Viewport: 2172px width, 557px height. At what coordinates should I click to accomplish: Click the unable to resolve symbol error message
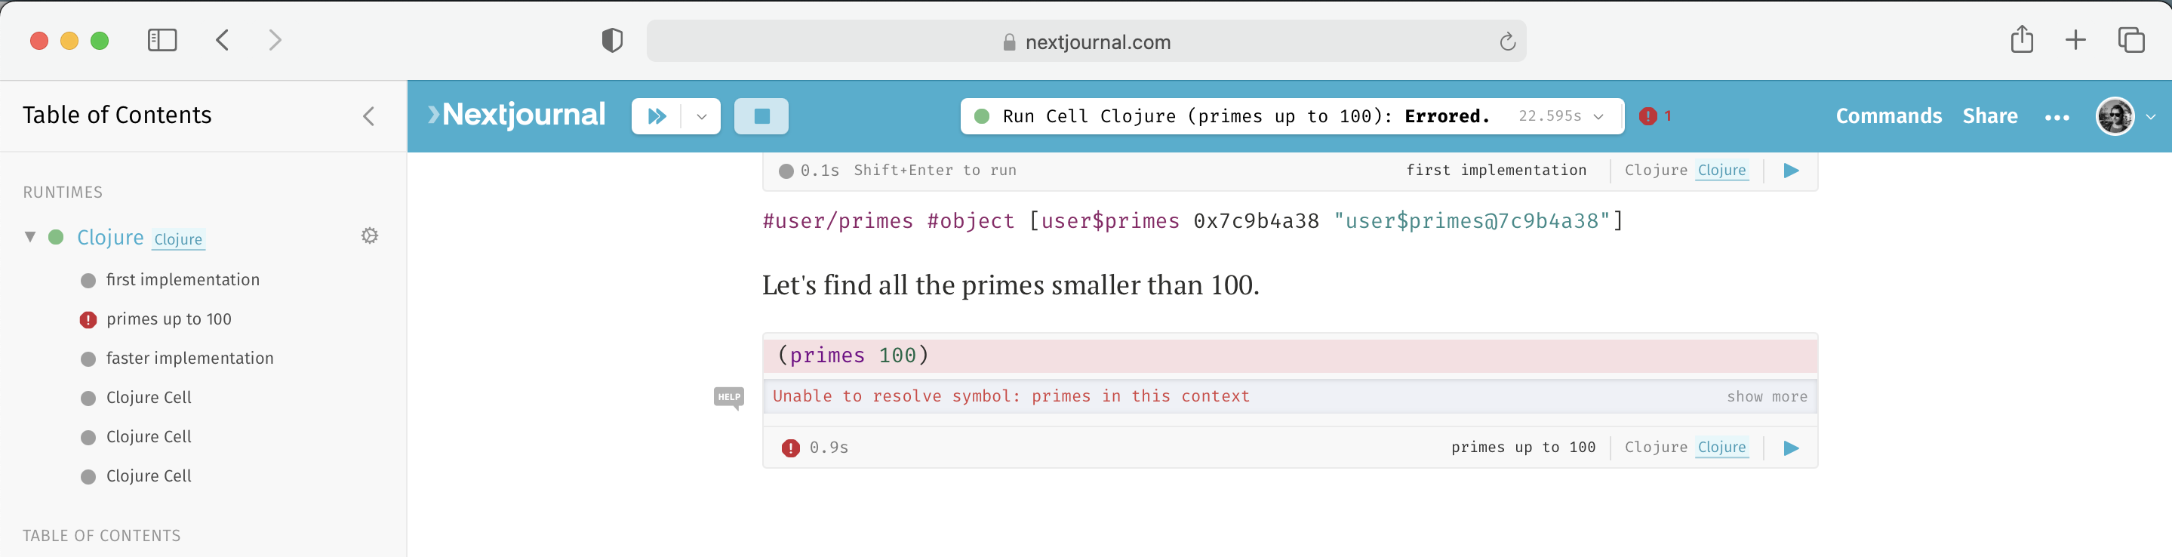point(1011,396)
